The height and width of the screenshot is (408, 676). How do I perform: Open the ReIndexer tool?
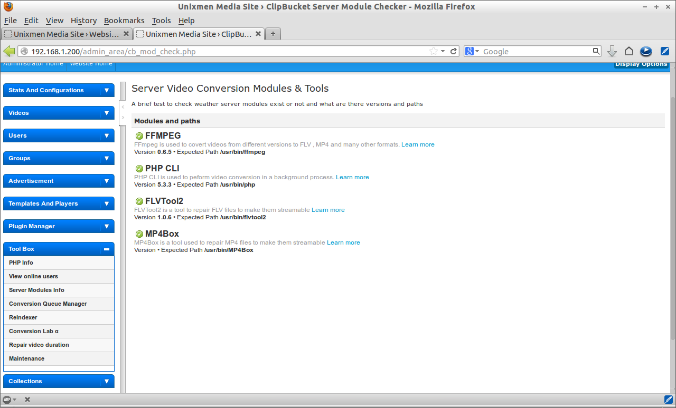pyautogui.click(x=59, y=317)
